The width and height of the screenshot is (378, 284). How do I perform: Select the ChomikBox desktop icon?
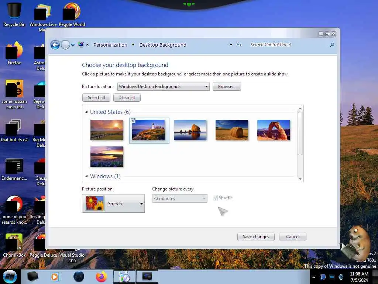click(x=14, y=245)
